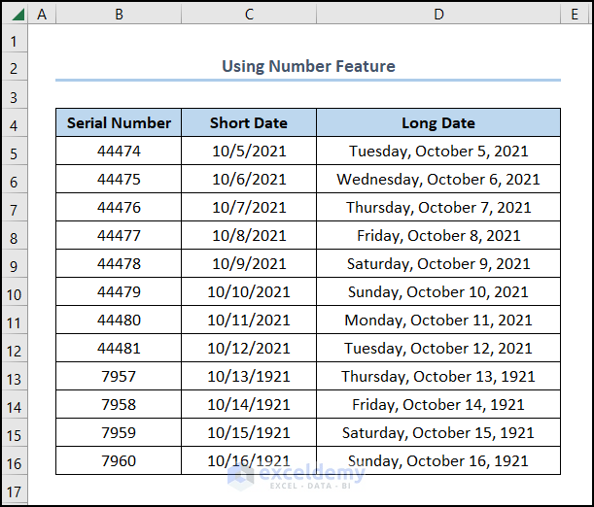
Task: Select 'Saturday, October 9, 2021' cell
Action: coord(438,263)
